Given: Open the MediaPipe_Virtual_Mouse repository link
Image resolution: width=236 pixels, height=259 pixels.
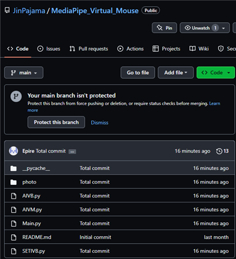Looking at the screenshot, I should pos(95,11).
